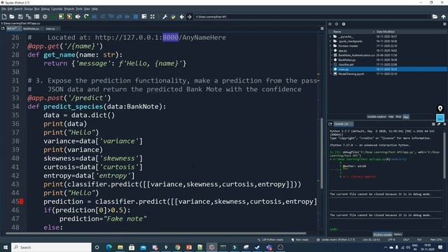The height and width of the screenshot is (252, 448).
Task: Expand the .ipynb_checkpoints folder
Action: pos(330,41)
